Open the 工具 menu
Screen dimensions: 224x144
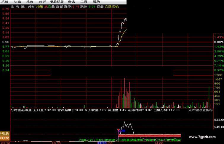click(84, 2)
